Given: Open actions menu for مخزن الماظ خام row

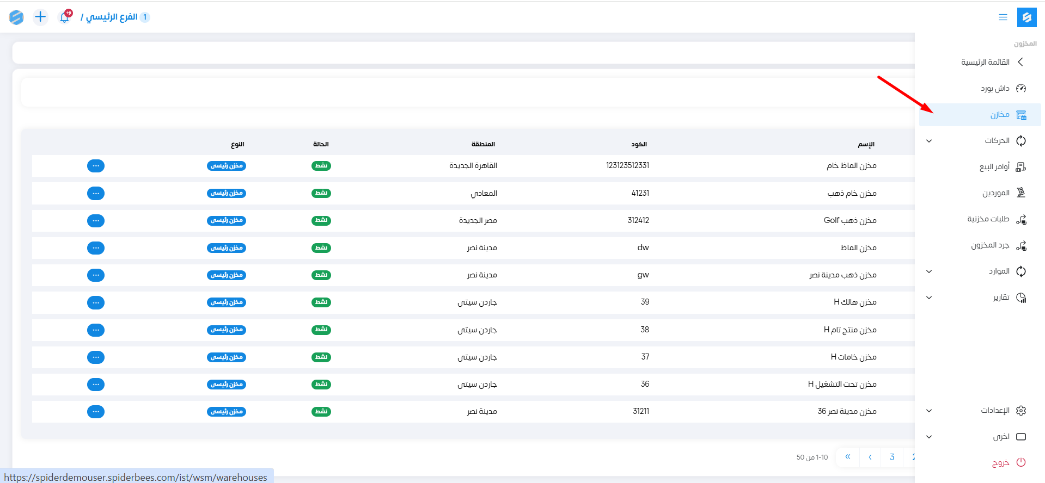Looking at the screenshot, I should (x=96, y=166).
